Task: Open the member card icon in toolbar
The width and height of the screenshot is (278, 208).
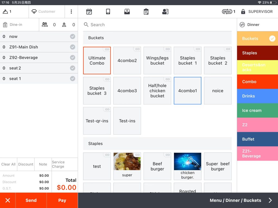Action: coord(165,12)
